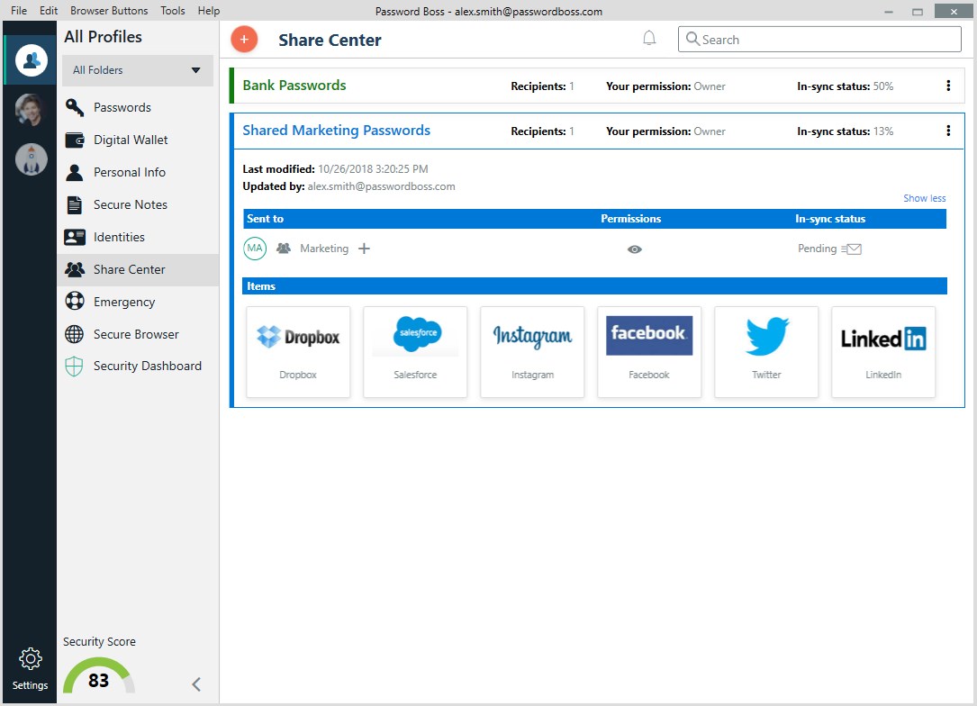Open the Dropbox item tile
This screenshot has width=977, height=706.
click(298, 351)
